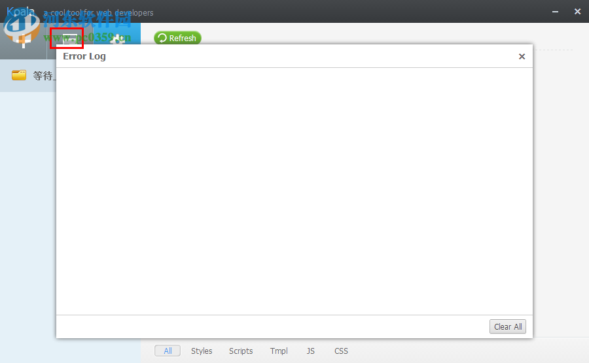
Task: Clear all entries with the Clear All button
Action: (507, 326)
